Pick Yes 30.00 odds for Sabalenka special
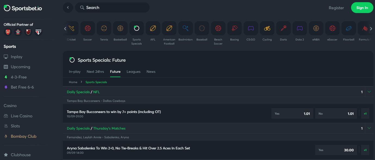Image resolution: width=375 pixels, height=160 pixels. click(x=336, y=150)
